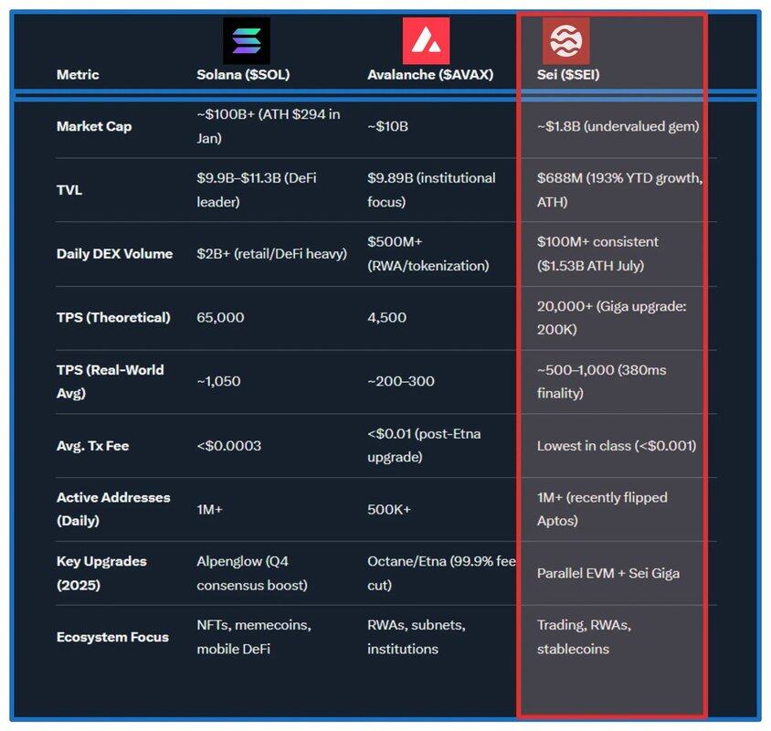The width and height of the screenshot is (771, 731).
Task: Click Avalanche DEX volume $500M+ cell
Action: [x=428, y=254]
